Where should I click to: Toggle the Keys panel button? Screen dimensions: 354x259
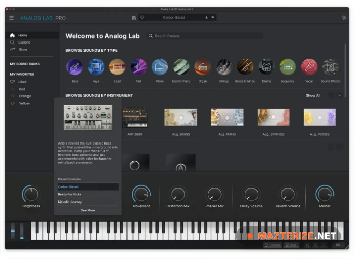(x=291, y=245)
